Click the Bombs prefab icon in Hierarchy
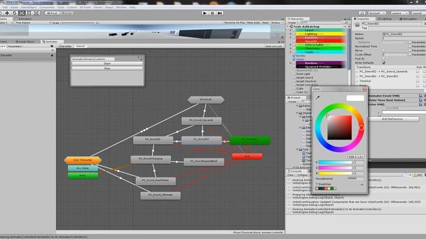 (294, 56)
